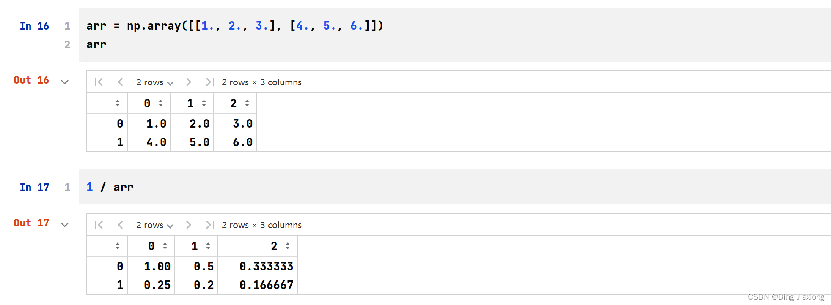Sort column 2 in Out 16 table
The width and height of the screenshot is (831, 305).
pyautogui.click(x=247, y=103)
